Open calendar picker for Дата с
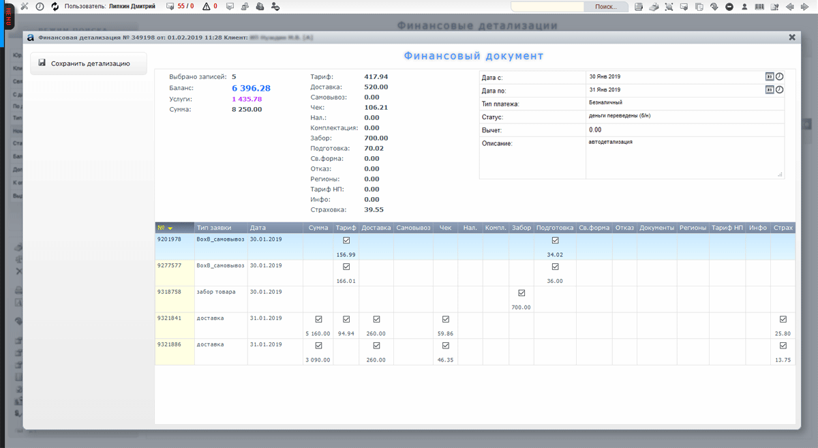 (x=769, y=77)
